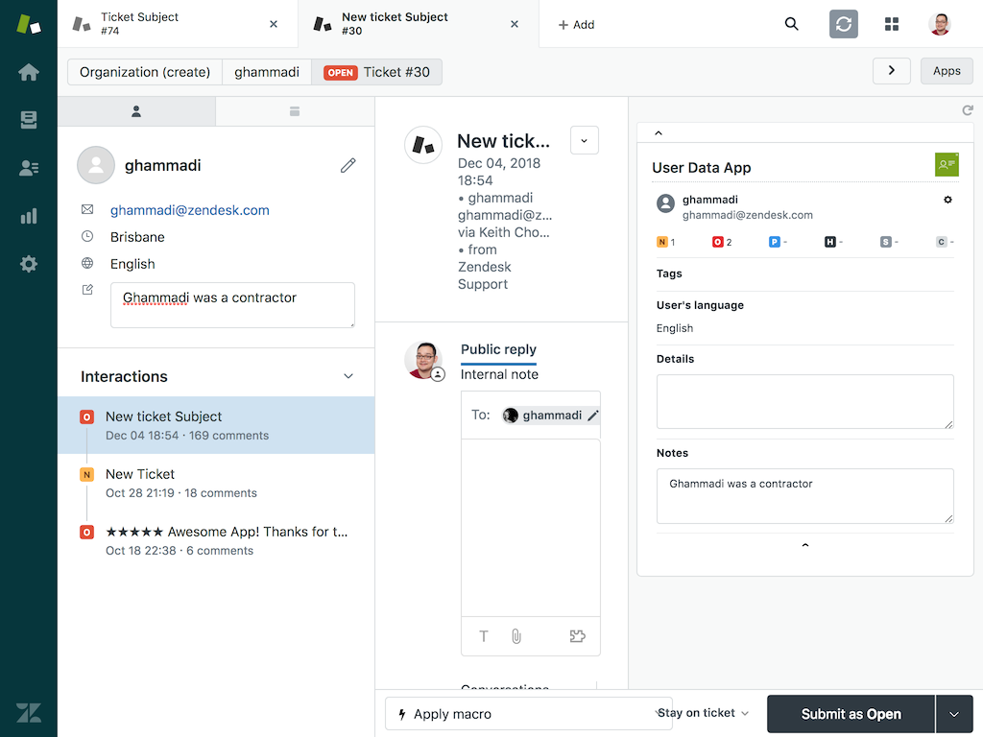The image size is (983, 737).
Task: Collapse the Interactions section
Action: click(x=348, y=376)
